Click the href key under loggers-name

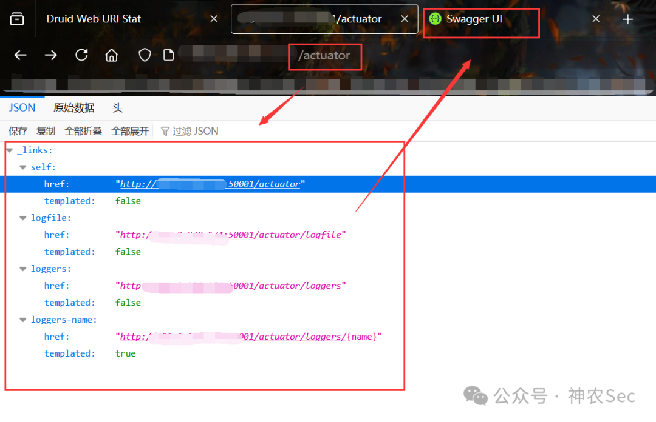click(57, 337)
